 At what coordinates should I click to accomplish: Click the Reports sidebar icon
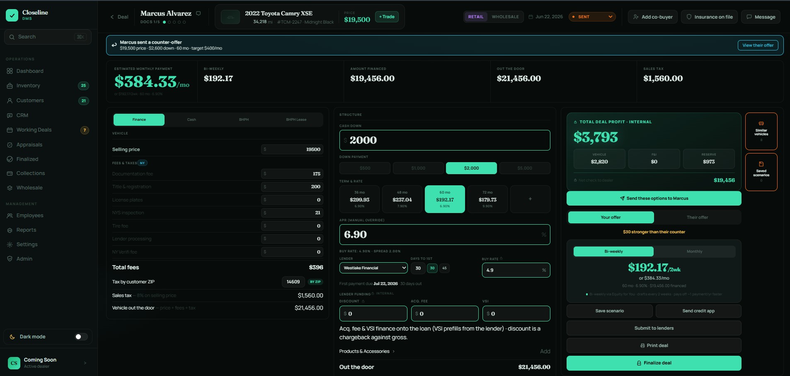[x=10, y=230]
